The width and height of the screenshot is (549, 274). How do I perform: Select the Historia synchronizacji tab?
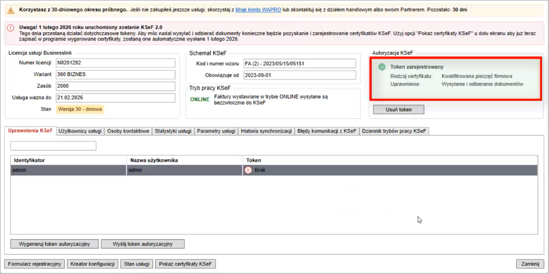(x=266, y=131)
